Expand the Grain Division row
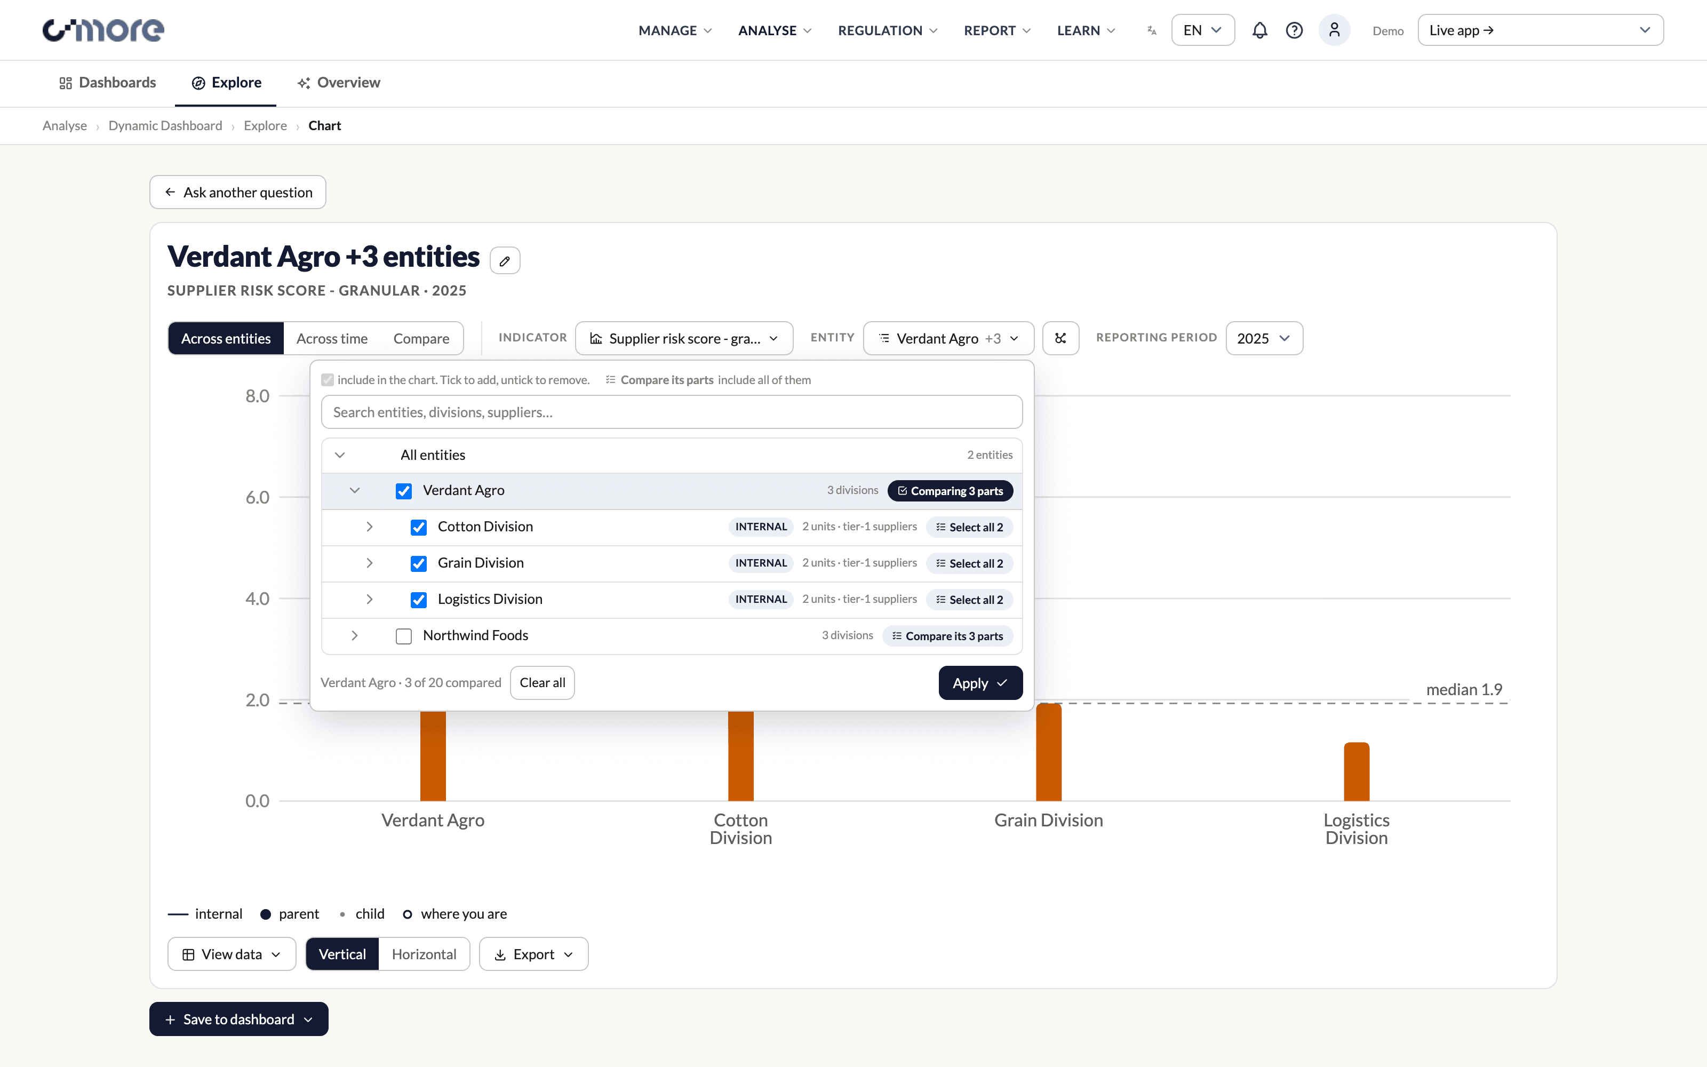 click(x=370, y=563)
